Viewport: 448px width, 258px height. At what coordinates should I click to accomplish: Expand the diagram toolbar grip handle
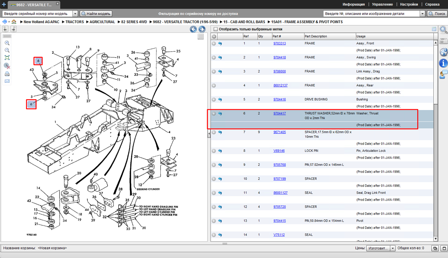[7, 36]
